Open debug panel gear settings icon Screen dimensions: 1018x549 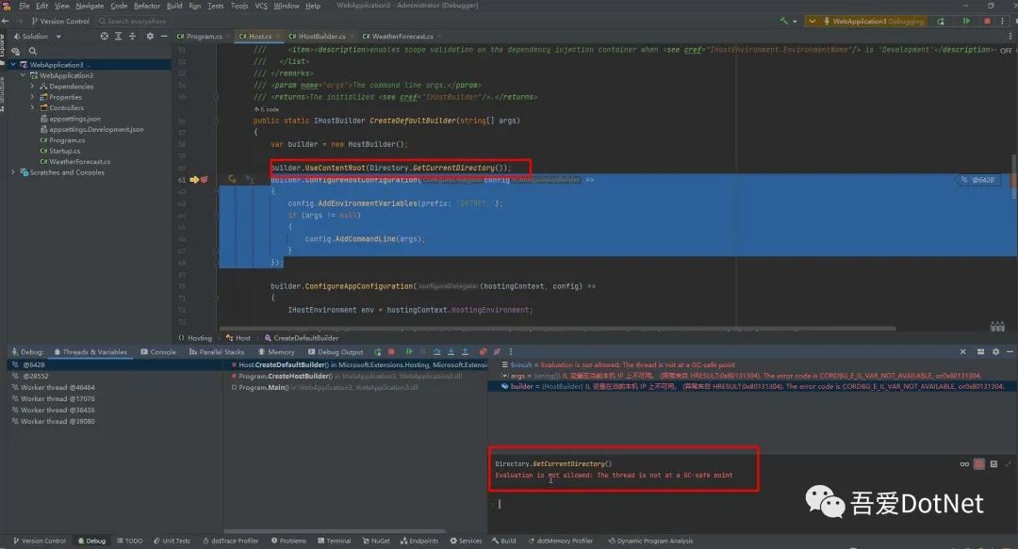pyautogui.click(x=995, y=352)
